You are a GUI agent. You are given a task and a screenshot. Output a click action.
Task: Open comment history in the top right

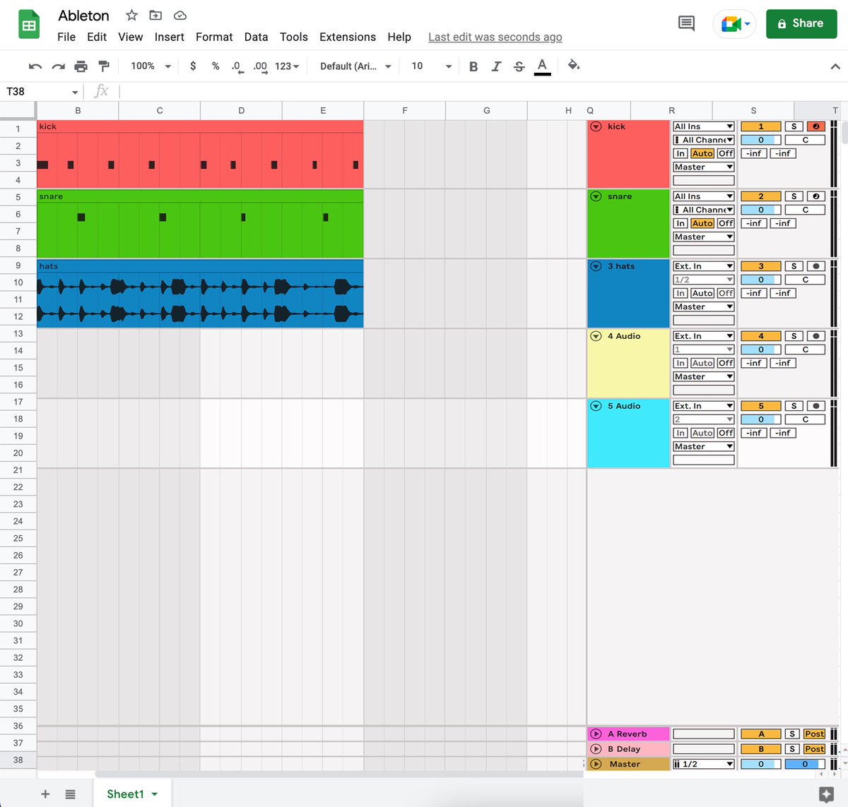(x=685, y=23)
